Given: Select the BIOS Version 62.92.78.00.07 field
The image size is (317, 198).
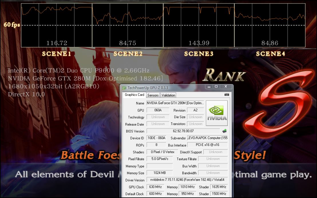Looking at the screenshot, I should click(183, 131).
